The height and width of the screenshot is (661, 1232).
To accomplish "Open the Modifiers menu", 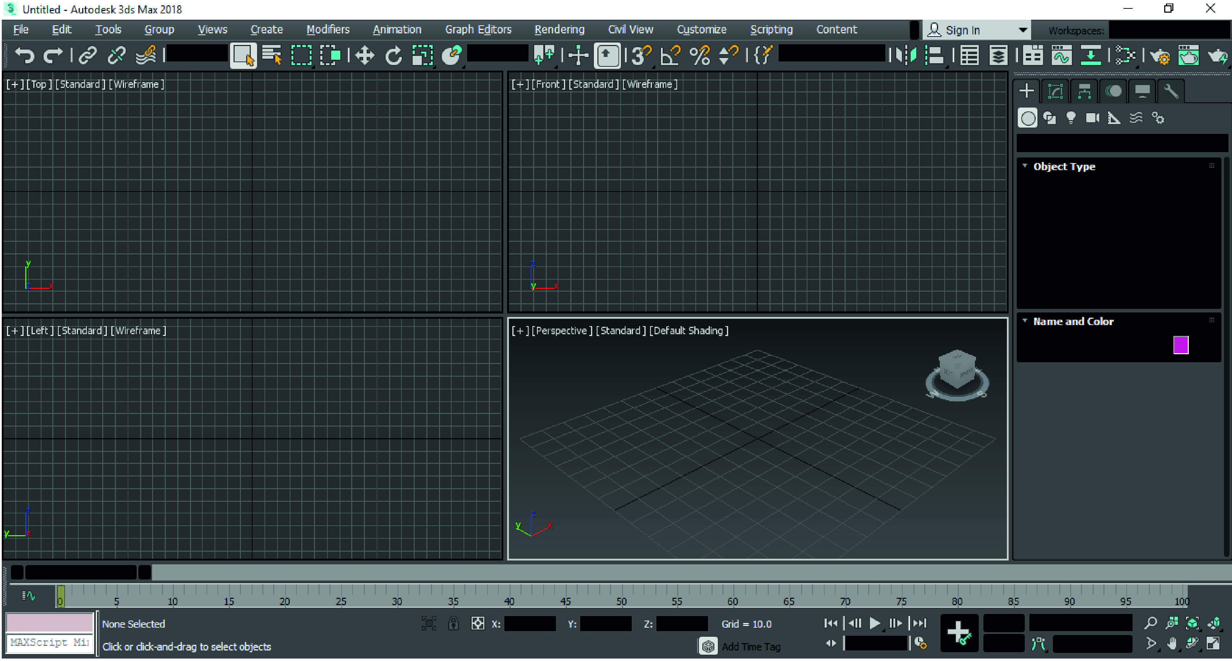I will tap(328, 30).
